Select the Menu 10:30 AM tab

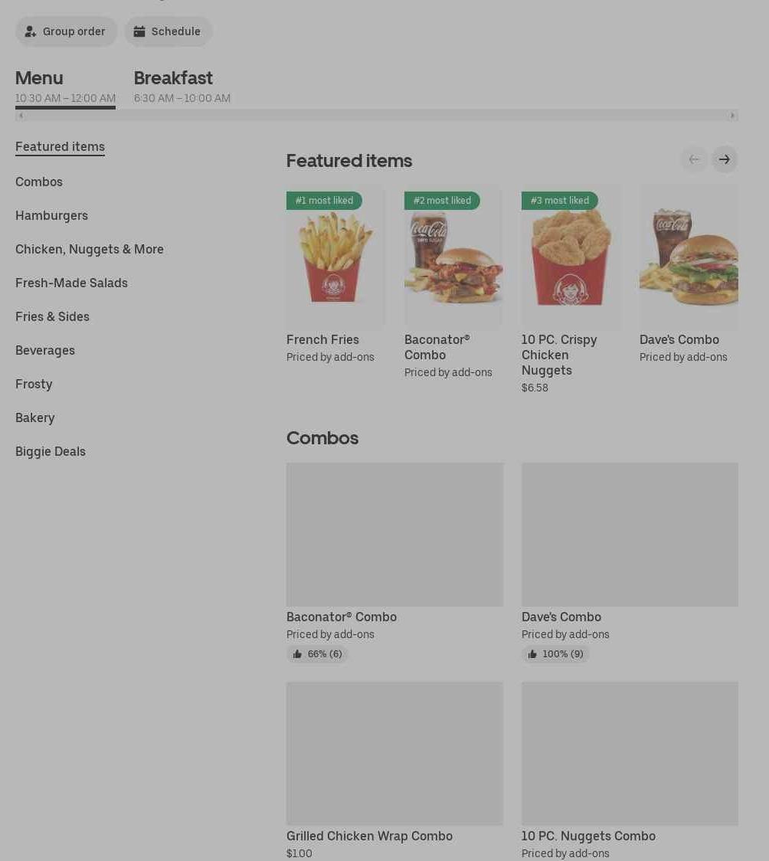65,87
